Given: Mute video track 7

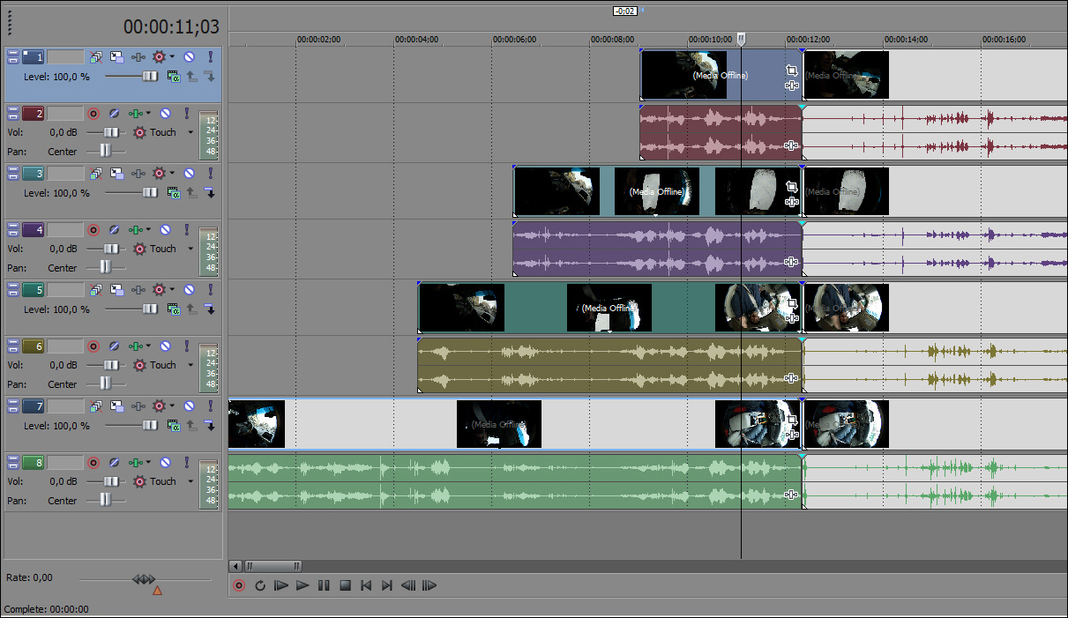Looking at the screenshot, I should click(x=189, y=406).
